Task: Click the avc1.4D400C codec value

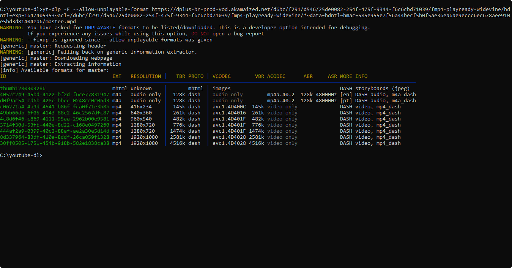Action: [229, 107]
